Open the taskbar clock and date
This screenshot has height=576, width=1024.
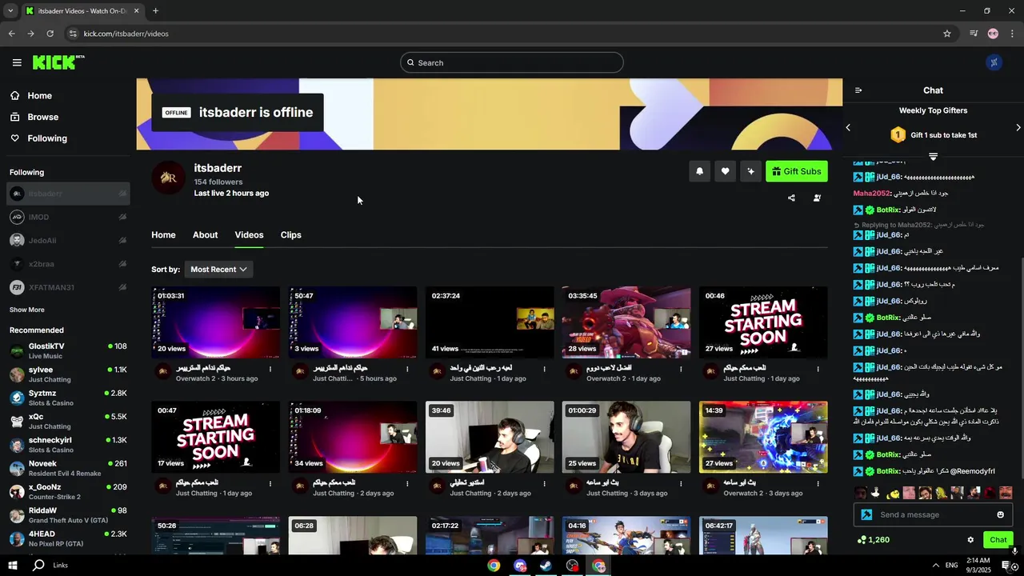(x=977, y=565)
